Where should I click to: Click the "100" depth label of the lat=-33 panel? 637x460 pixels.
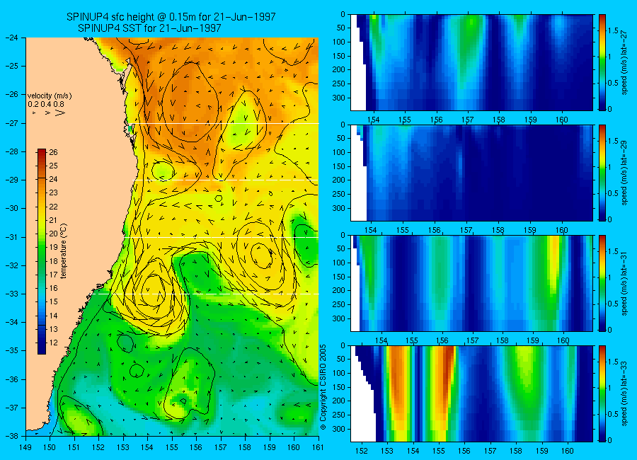pos(339,373)
